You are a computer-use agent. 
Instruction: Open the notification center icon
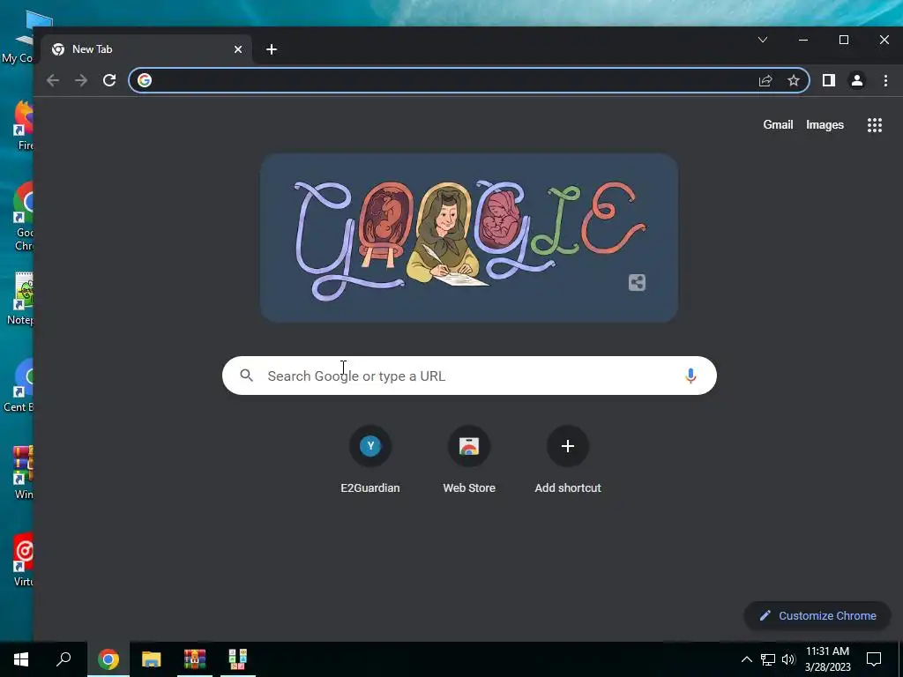874,659
